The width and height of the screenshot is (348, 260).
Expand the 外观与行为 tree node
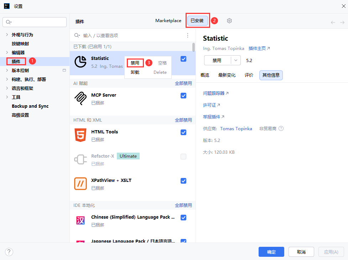coord(7,35)
